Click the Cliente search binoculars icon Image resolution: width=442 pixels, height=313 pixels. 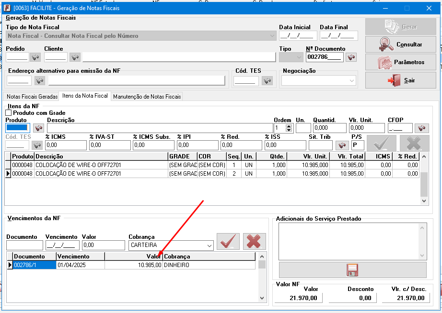pyautogui.click(x=75, y=57)
